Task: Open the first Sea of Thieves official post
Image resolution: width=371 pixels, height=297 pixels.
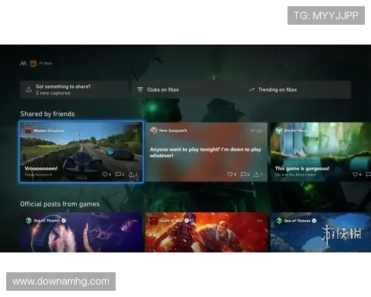Action: tap(81, 233)
